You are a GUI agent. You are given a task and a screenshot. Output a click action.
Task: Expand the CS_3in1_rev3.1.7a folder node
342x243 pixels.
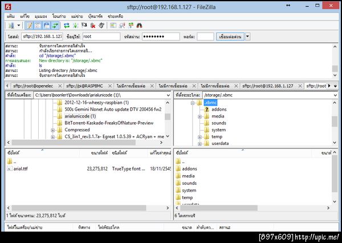coord(52,137)
